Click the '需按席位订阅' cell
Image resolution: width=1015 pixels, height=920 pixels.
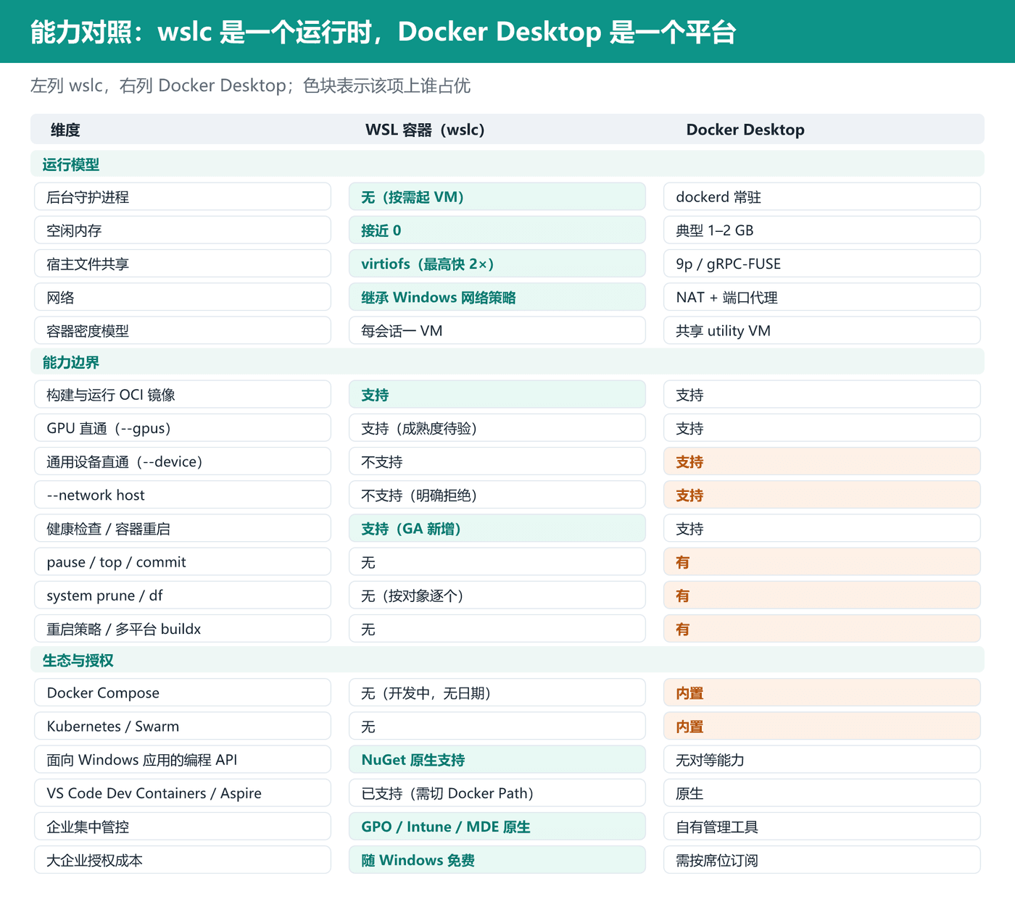point(822,859)
